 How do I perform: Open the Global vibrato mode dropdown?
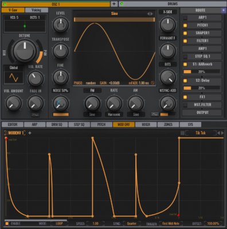(x=14, y=68)
